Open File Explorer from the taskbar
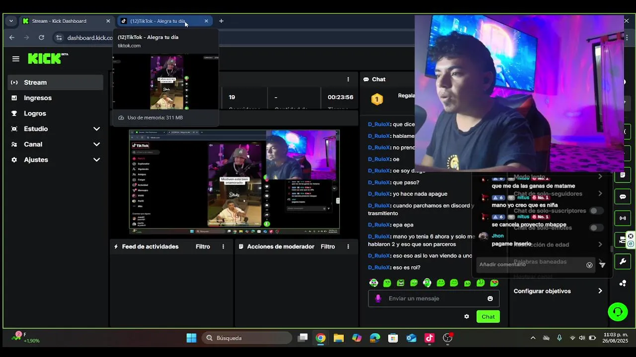Image resolution: width=636 pixels, height=357 pixels. (338, 338)
